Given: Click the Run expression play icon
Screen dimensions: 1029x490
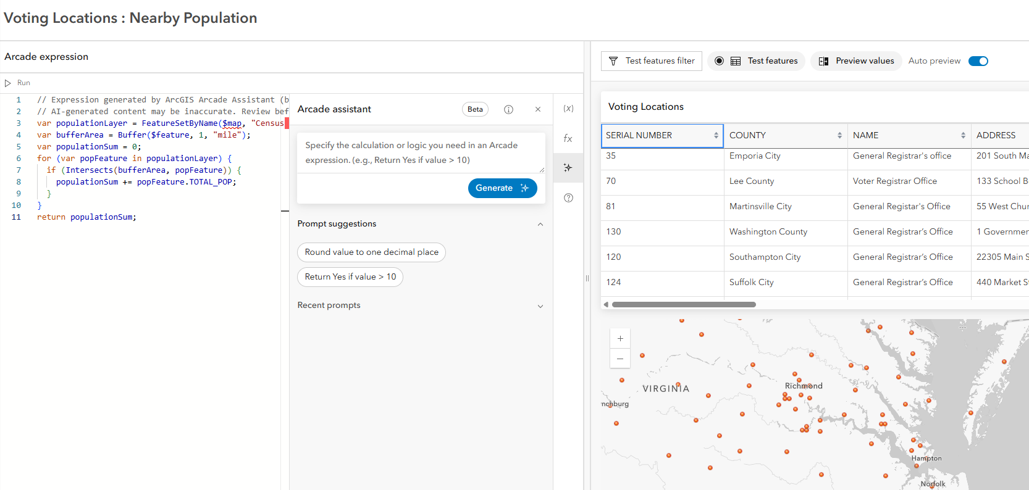Looking at the screenshot, I should pos(8,83).
